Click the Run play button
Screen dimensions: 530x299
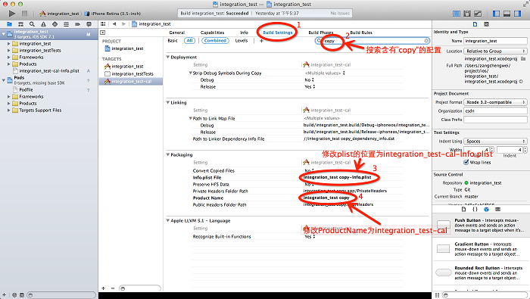click(12, 14)
